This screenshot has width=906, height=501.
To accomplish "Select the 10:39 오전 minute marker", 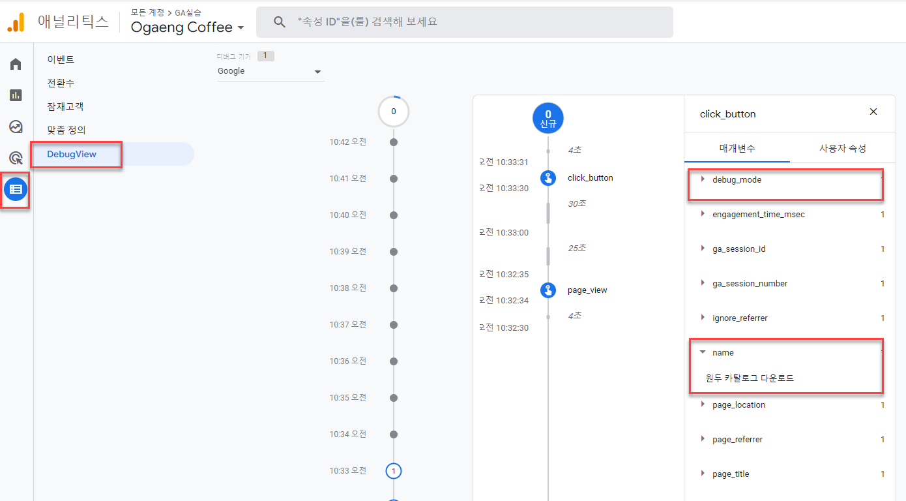I will pyautogui.click(x=393, y=251).
